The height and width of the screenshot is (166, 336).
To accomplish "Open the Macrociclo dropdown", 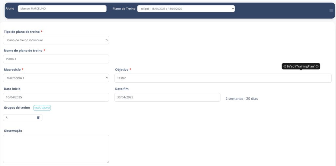I will 56,78.
